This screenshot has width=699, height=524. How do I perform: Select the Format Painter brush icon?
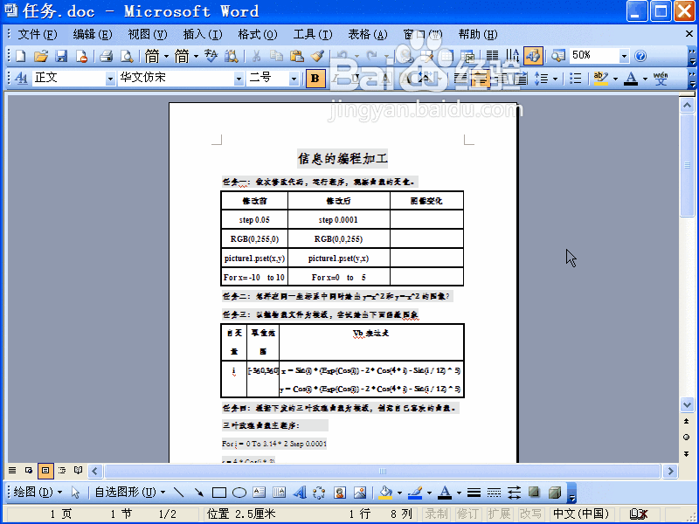point(319,55)
